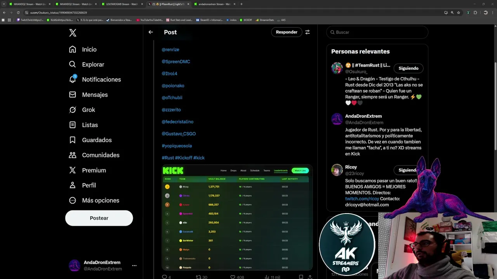Click the zoom magnifier icon in address bar
This screenshot has width=497, height=279.
coord(452,12)
